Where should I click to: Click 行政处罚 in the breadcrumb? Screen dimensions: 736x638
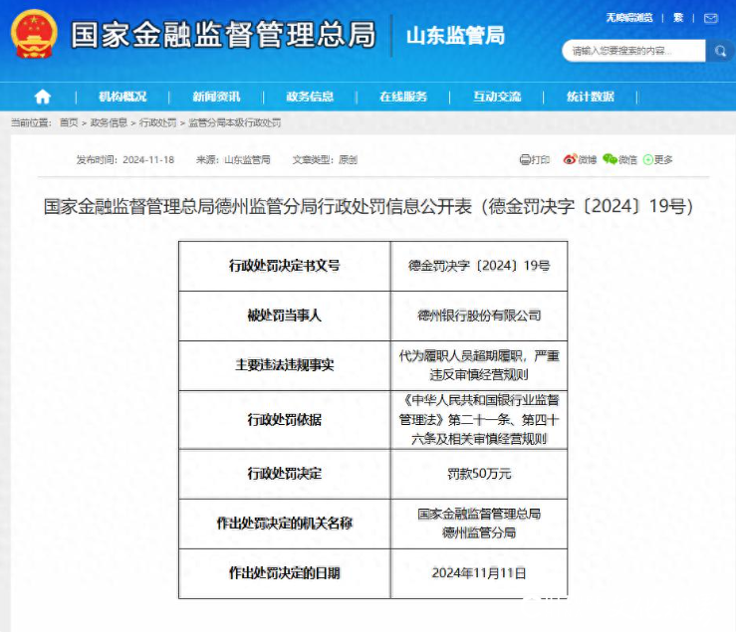[157, 122]
